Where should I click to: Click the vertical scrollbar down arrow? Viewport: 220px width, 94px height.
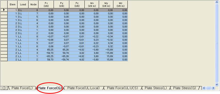coord(217,85)
